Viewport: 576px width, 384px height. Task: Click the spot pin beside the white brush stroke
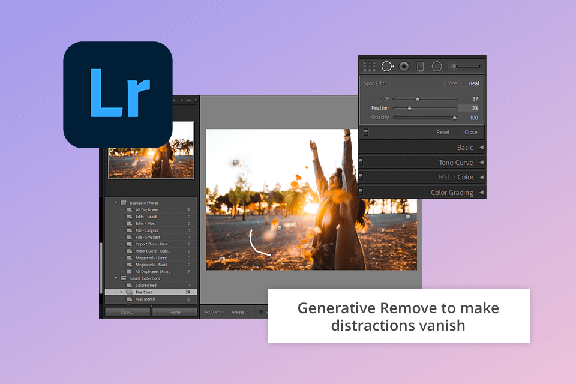click(x=280, y=228)
